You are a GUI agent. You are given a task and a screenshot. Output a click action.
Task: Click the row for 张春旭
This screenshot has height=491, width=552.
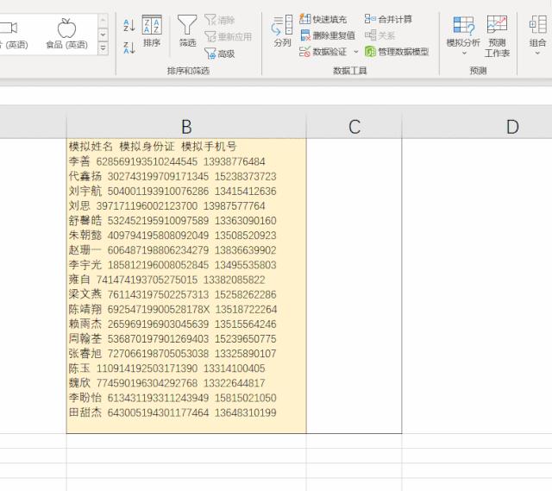tap(172, 353)
